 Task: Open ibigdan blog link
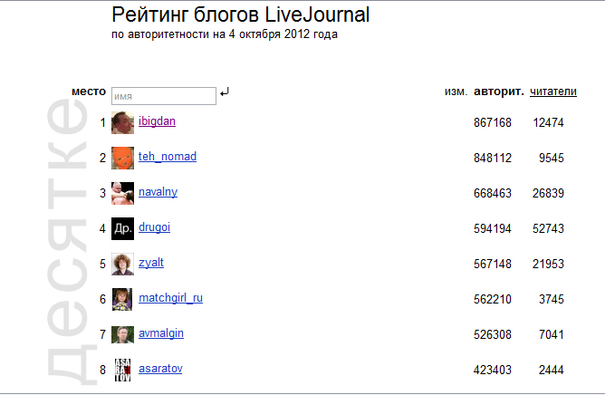pos(157,121)
